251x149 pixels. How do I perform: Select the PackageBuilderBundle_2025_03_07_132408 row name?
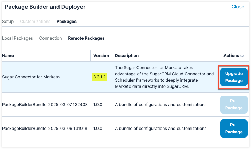click(45, 105)
